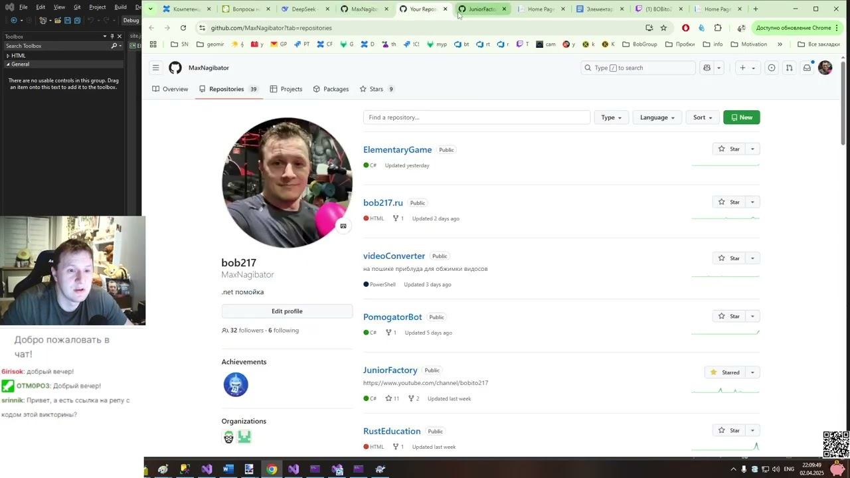This screenshot has height=478, width=850.
Task: Click the Toolbox search magnifier icon
Action: coord(114,46)
